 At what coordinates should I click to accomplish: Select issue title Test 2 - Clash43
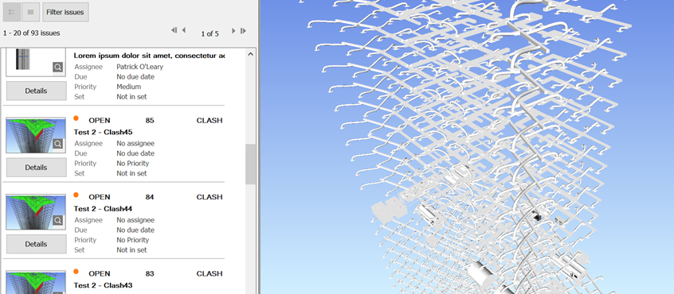(103, 285)
